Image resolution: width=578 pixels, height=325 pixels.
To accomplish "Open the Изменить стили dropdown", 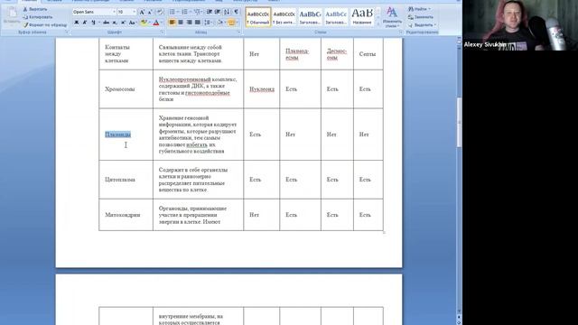I will (x=392, y=18).
